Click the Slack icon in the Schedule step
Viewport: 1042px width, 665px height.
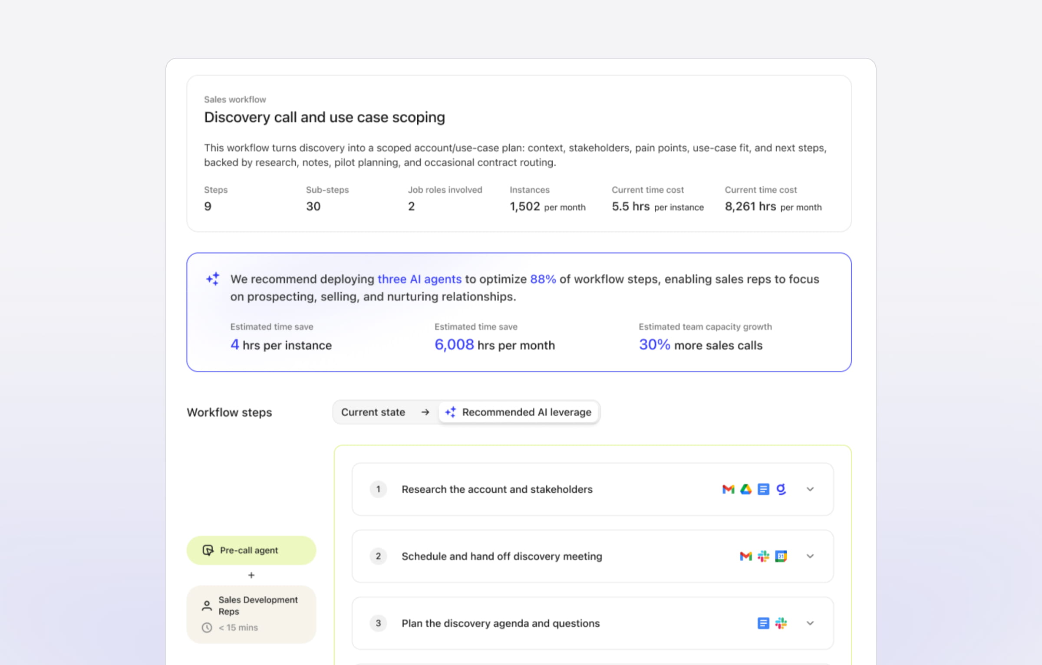coord(763,556)
